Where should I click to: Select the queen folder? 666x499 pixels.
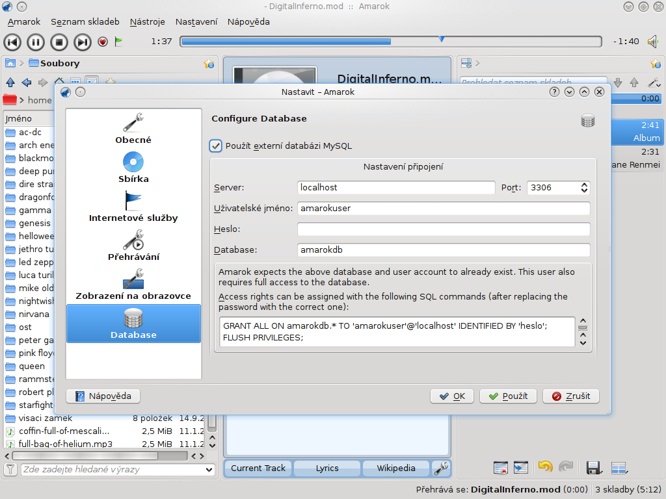(x=30, y=366)
